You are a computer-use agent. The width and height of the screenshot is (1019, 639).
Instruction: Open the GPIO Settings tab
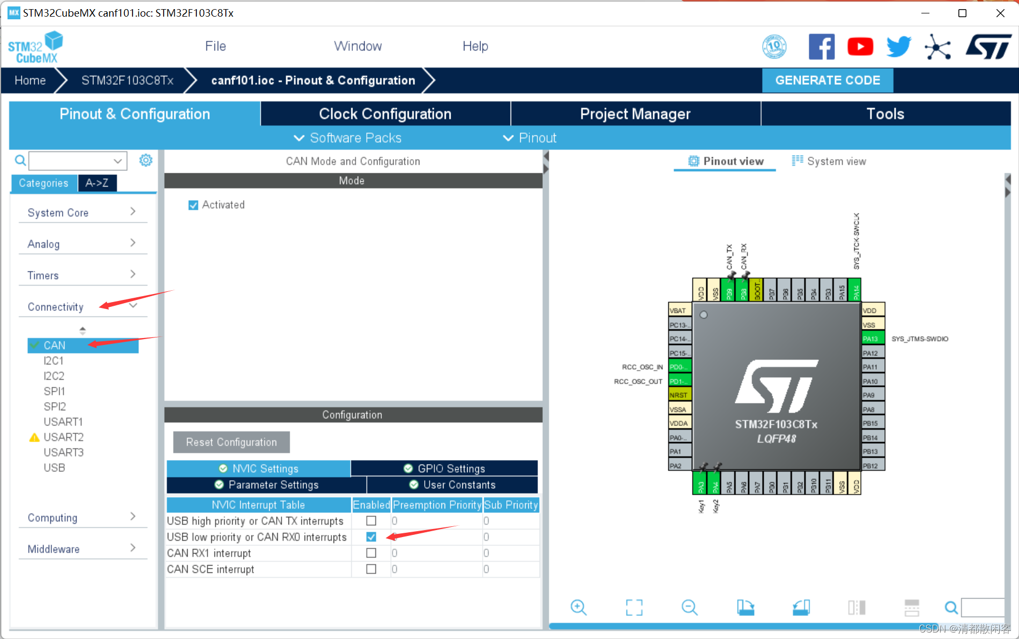[x=445, y=468]
